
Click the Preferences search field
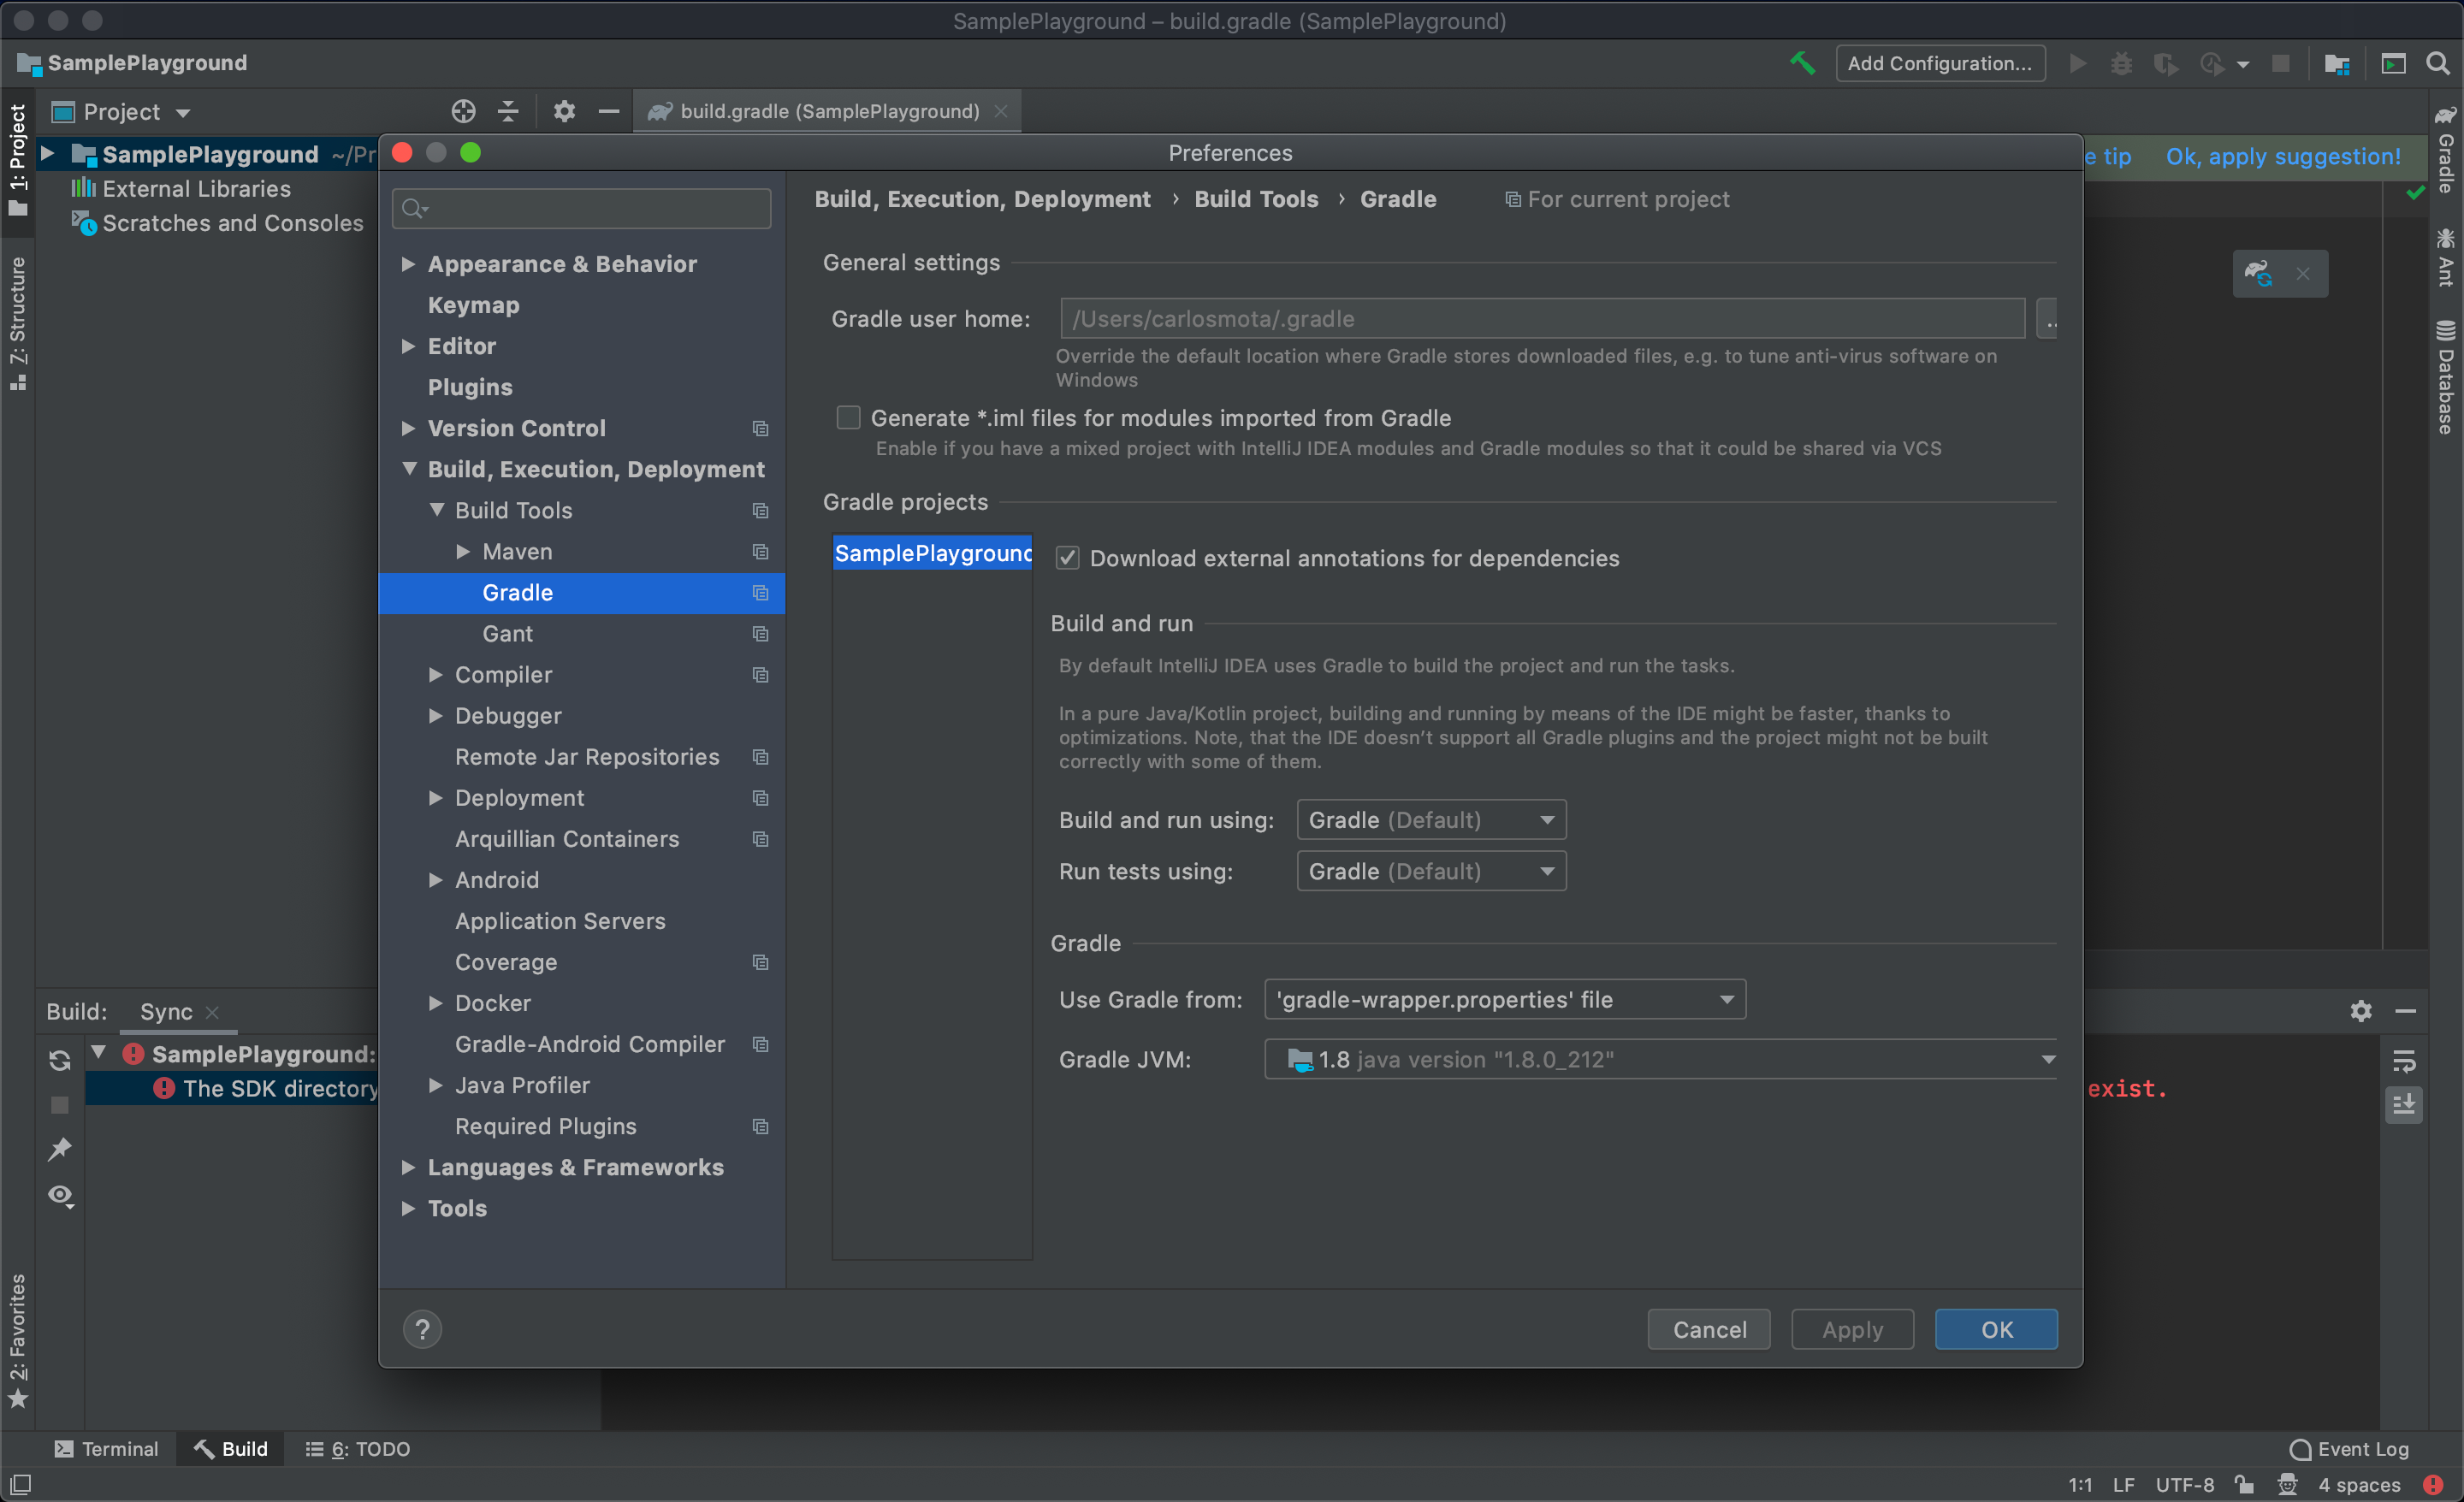pos(590,208)
